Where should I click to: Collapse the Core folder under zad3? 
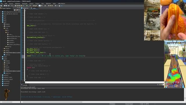[3, 28]
